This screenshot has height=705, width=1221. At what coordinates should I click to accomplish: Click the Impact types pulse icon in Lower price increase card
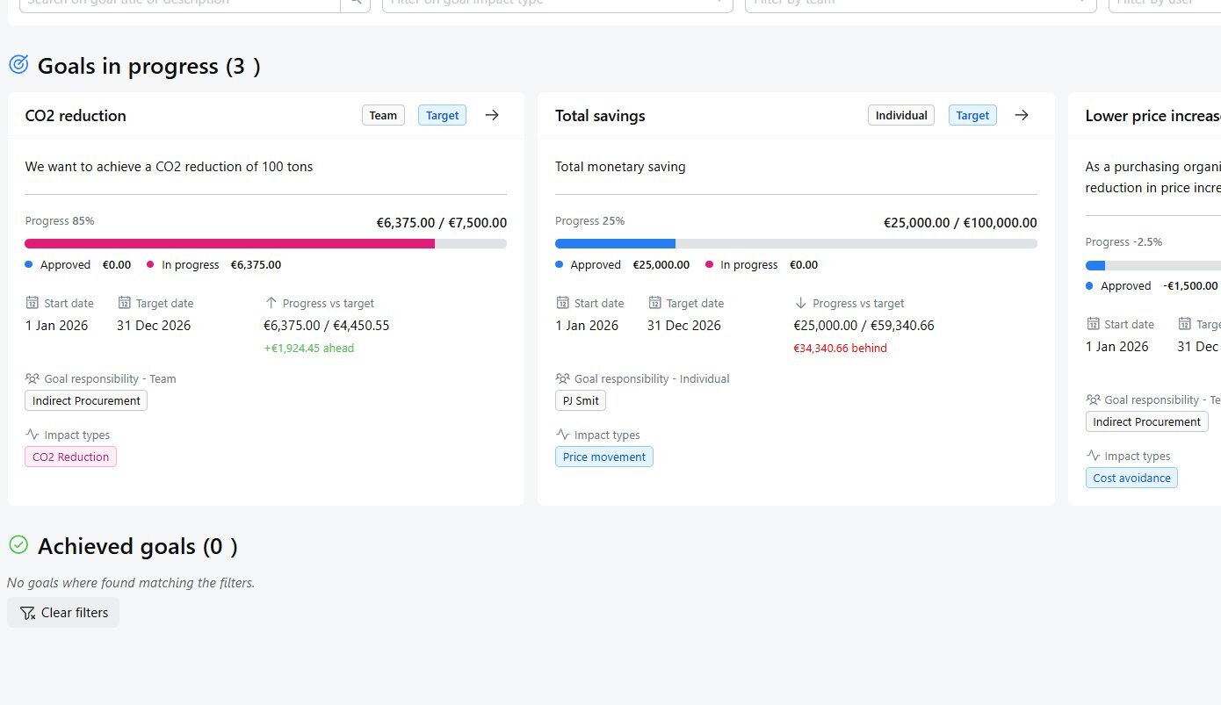click(x=1094, y=456)
